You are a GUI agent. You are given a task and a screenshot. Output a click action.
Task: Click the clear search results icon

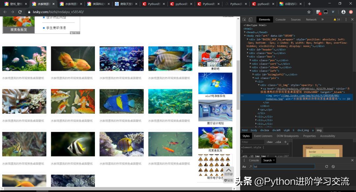[333, 167]
